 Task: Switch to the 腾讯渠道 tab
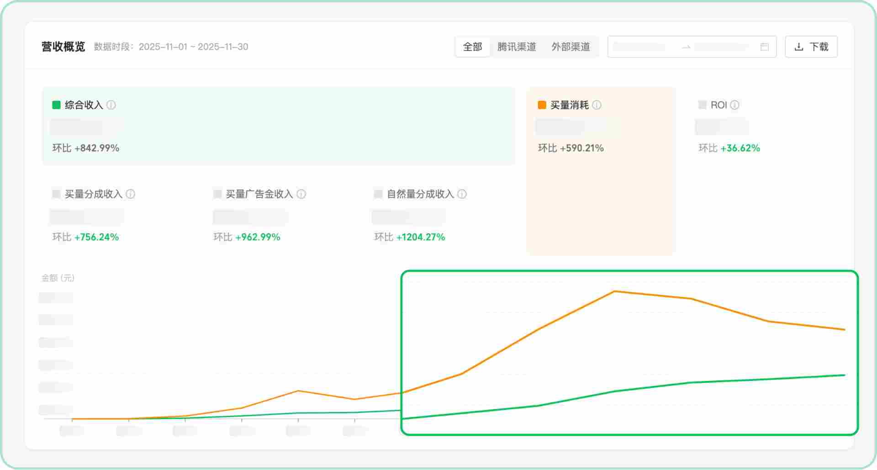[x=516, y=47]
